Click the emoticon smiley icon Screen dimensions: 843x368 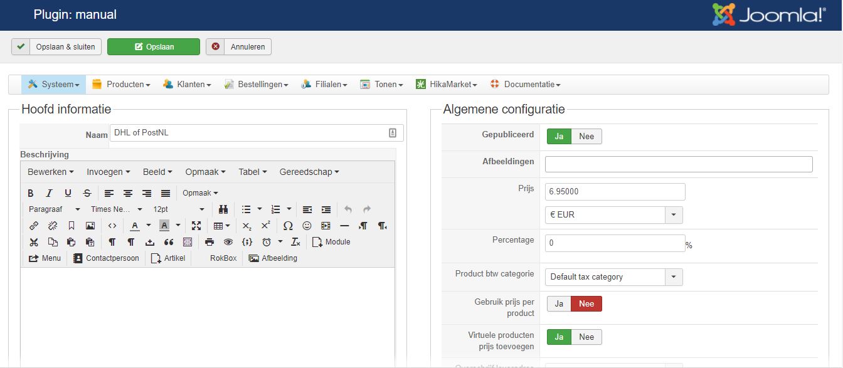(x=307, y=226)
